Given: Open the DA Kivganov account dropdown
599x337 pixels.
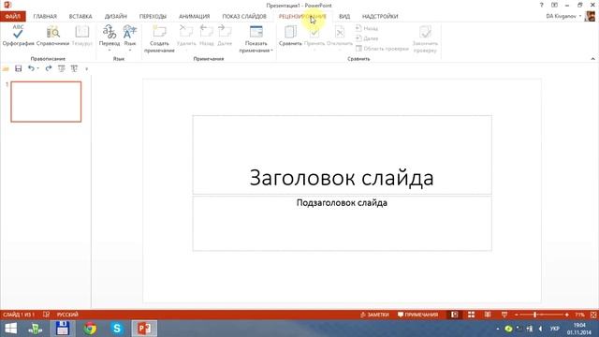Looking at the screenshot, I should pos(563,17).
